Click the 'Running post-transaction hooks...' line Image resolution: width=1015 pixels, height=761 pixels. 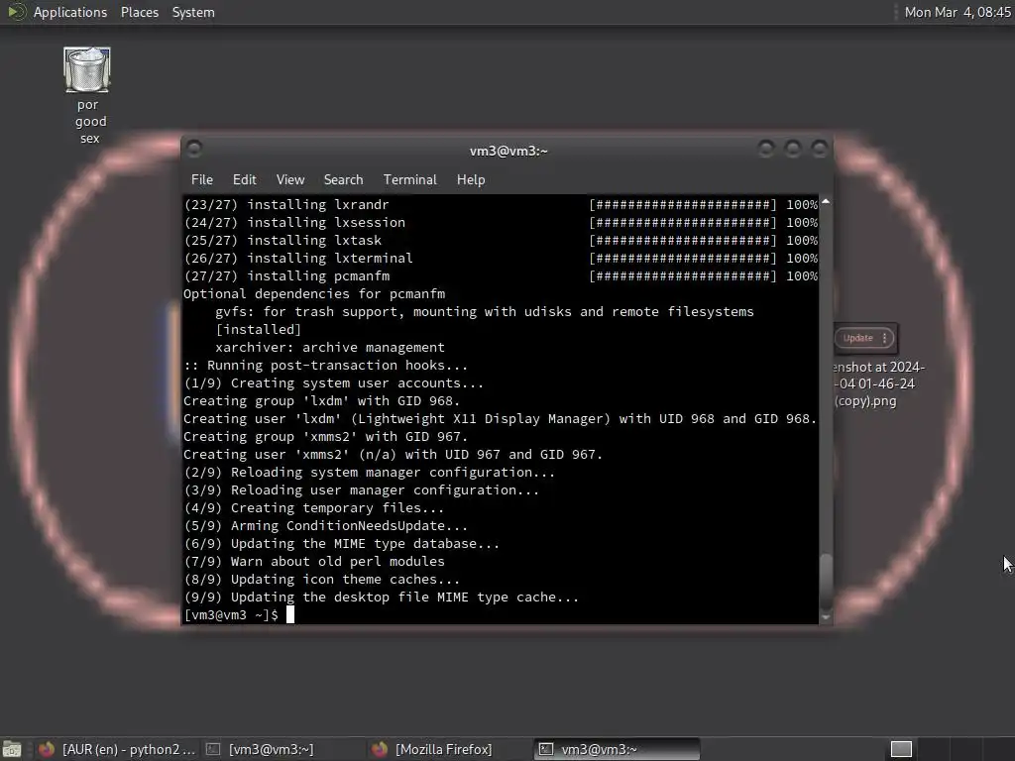[325, 365]
